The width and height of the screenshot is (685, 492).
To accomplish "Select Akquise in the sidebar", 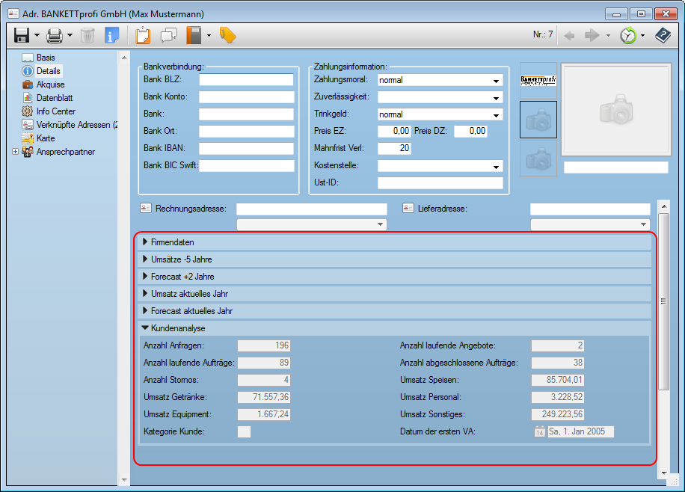I will coord(50,84).
